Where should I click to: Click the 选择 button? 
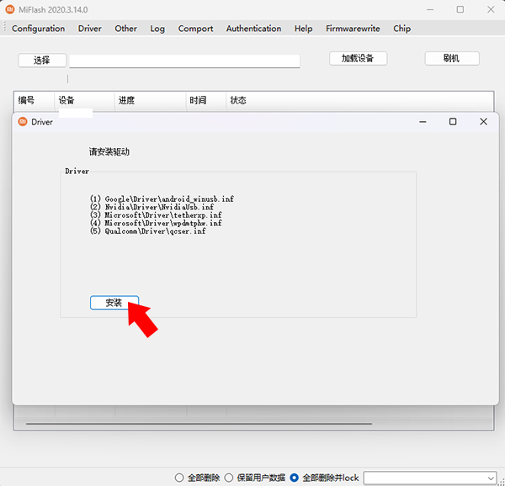coord(42,61)
